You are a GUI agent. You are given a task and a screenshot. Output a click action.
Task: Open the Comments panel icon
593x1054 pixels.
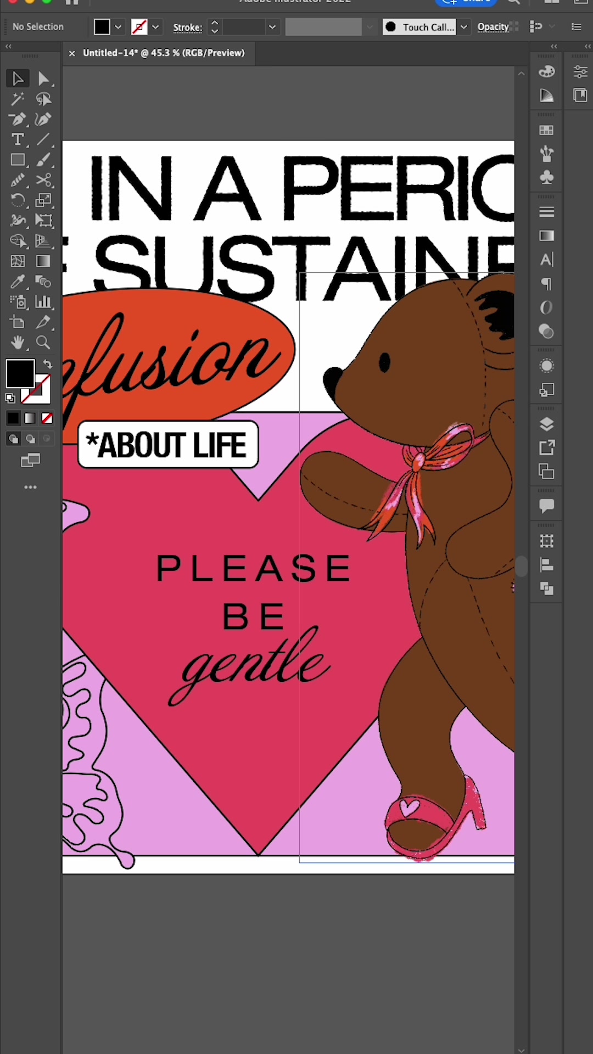(546, 506)
